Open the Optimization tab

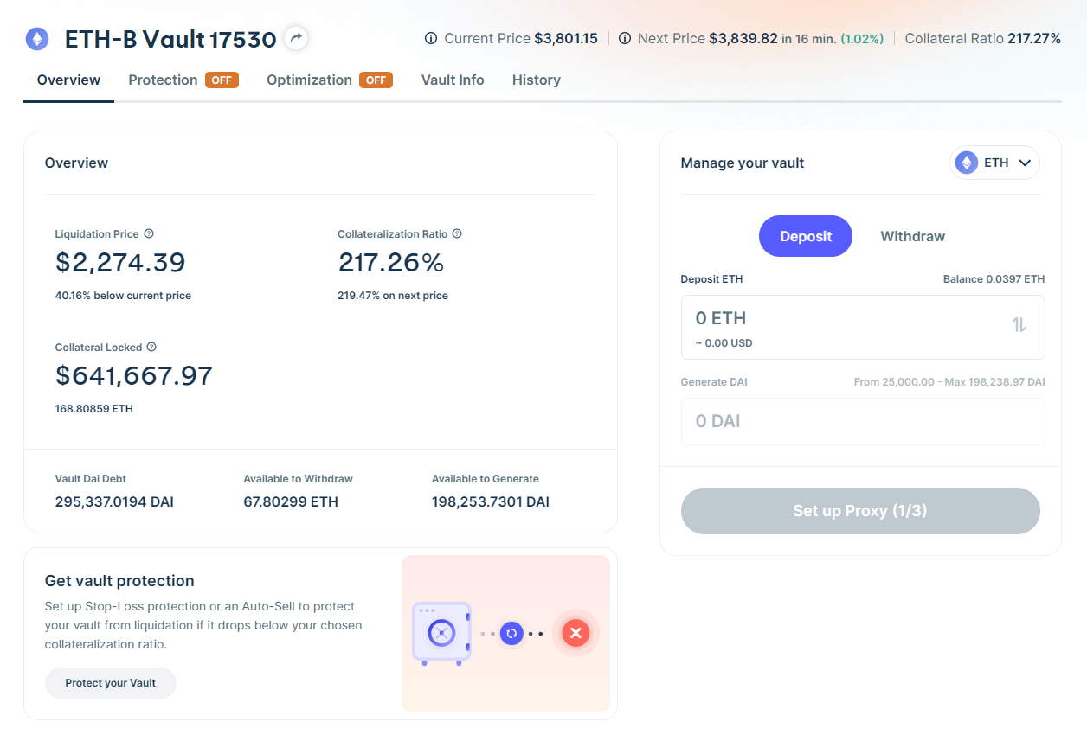click(x=309, y=80)
